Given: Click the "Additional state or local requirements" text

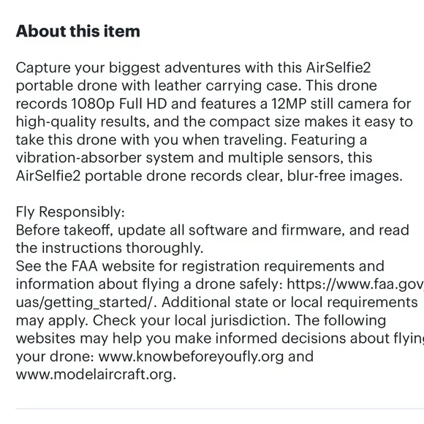Looking at the screenshot, I should [289, 303].
